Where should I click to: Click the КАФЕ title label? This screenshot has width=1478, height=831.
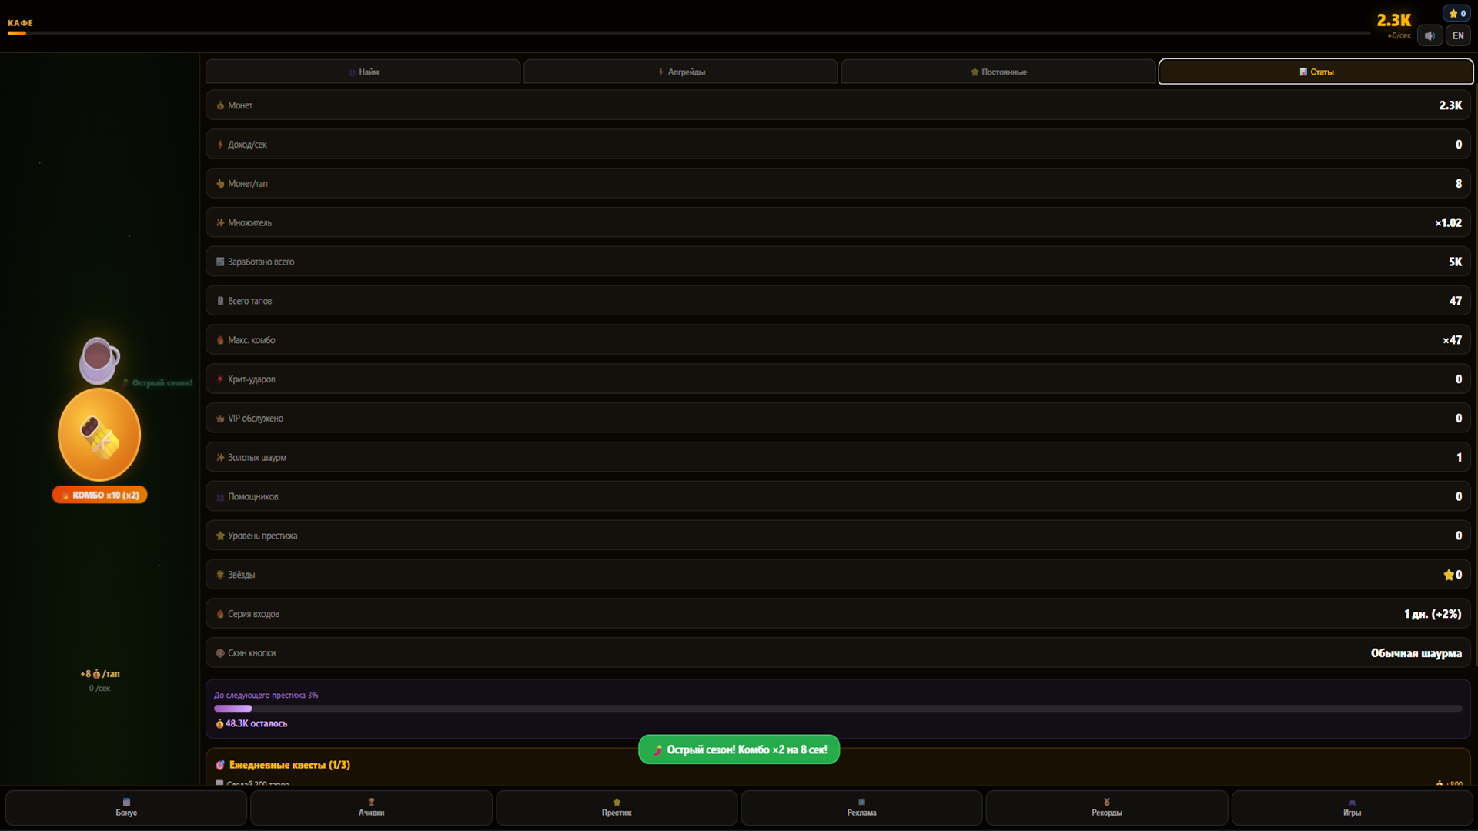(20, 23)
